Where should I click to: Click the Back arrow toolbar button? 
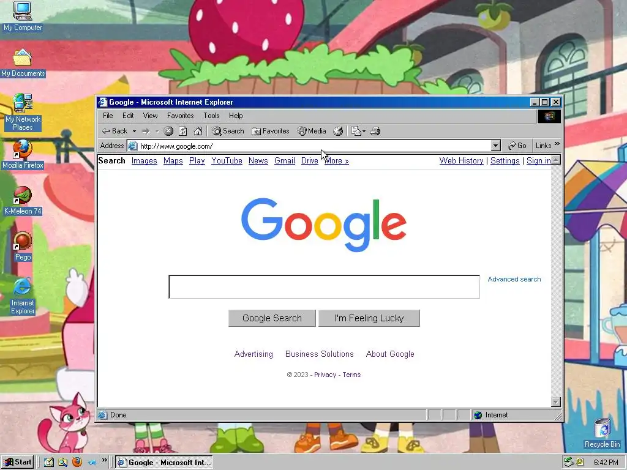click(x=115, y=131)
